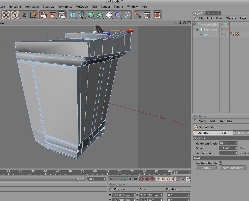Collapse the HyperNURBS tree node

tap(195, 24)
